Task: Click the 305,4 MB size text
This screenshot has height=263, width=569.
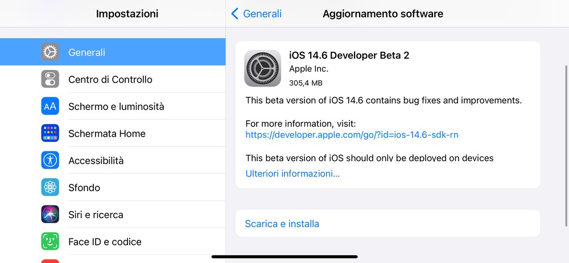Action: (x=306, y=83)
